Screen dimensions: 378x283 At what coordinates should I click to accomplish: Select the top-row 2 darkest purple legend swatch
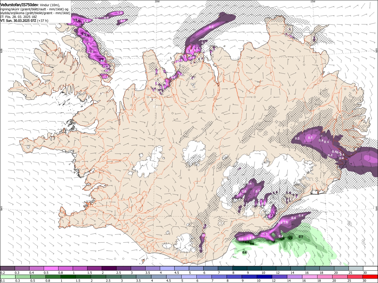109,268
